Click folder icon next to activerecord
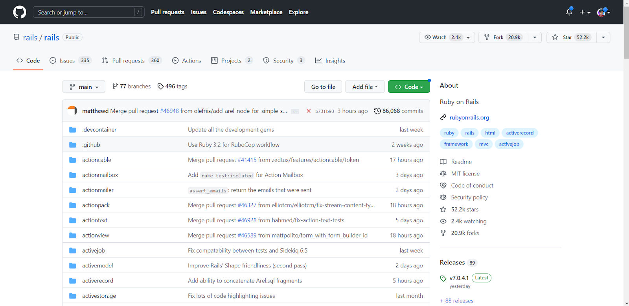The height and width of the screenshot is (306, 629). pyautogui.click(x=72, y=281)
